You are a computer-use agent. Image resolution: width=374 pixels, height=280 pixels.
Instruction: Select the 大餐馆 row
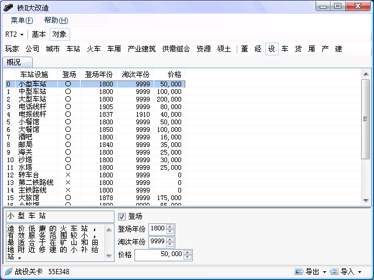95,129
